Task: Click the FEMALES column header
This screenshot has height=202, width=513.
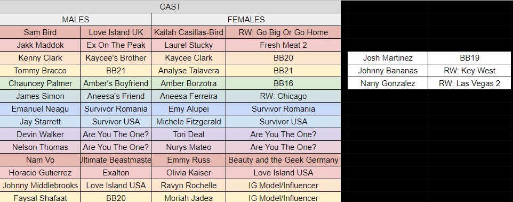Action: click(246, 20)
